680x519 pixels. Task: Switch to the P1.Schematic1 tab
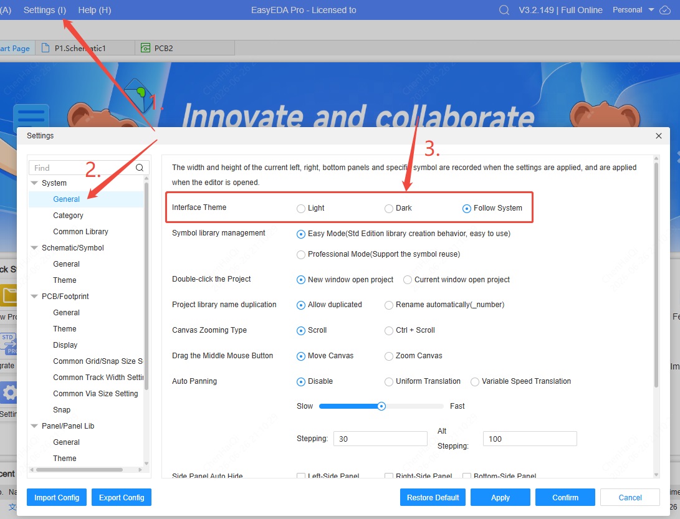pyautogui.click(x=85, y=48)
